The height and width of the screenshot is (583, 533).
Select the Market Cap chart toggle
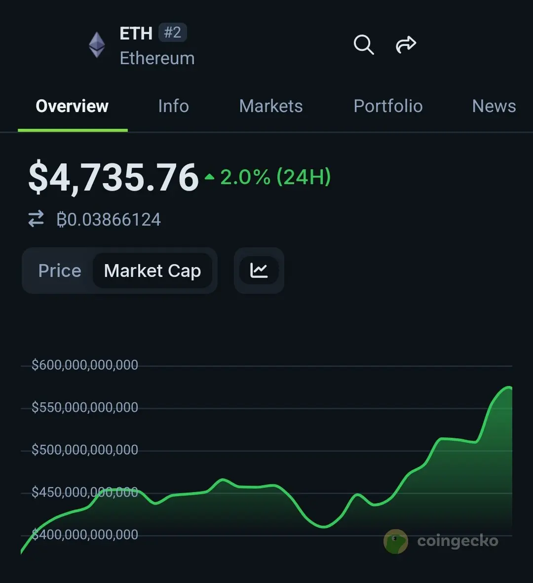click(152, 271)
